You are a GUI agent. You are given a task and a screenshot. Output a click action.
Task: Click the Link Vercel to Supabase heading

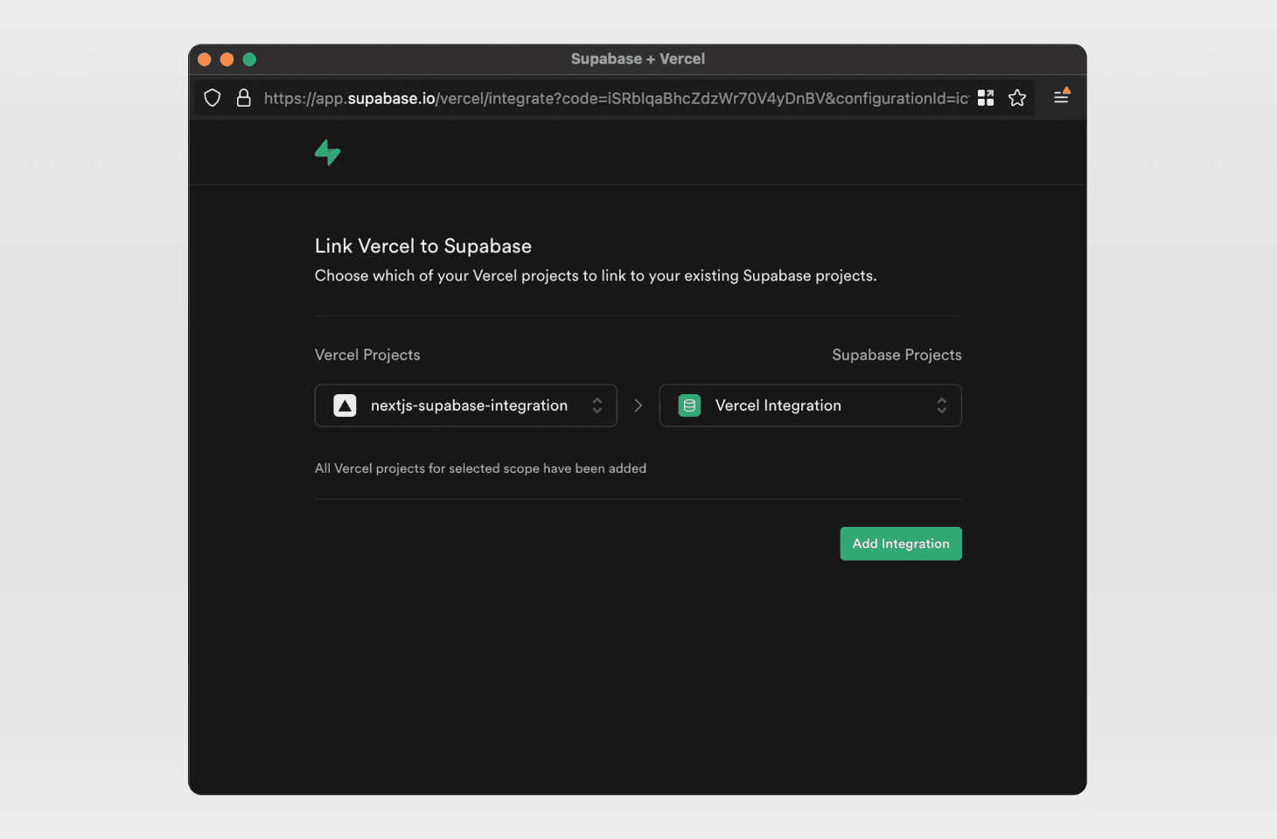tap(423, 246)
